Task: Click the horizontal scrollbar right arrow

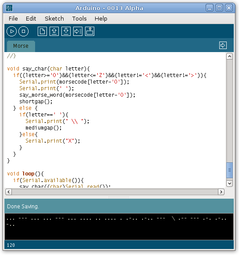Action: click(x=221, y=192)
